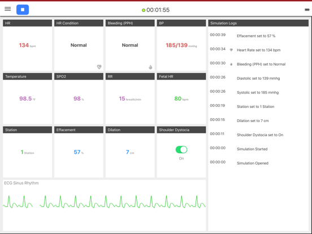Open Bleeding (PPH) Normal value
Image resolution: width=312 pixels, height=234 pixels.
[130, 45]
